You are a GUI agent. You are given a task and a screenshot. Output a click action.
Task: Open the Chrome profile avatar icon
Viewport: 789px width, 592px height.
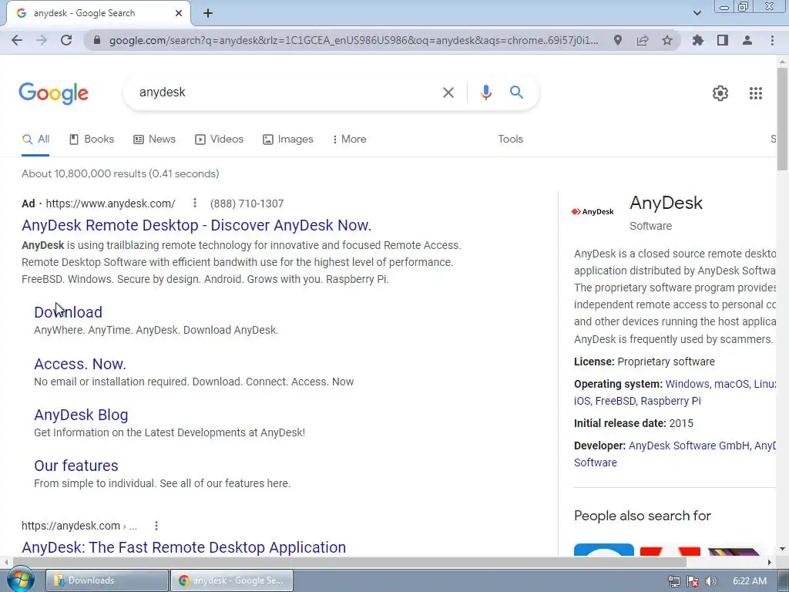(747, 40)
